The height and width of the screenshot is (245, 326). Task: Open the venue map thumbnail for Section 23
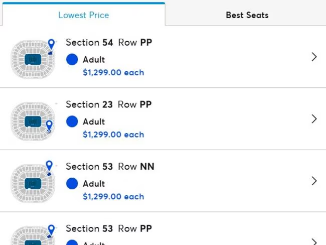click(x=33, y=122)
